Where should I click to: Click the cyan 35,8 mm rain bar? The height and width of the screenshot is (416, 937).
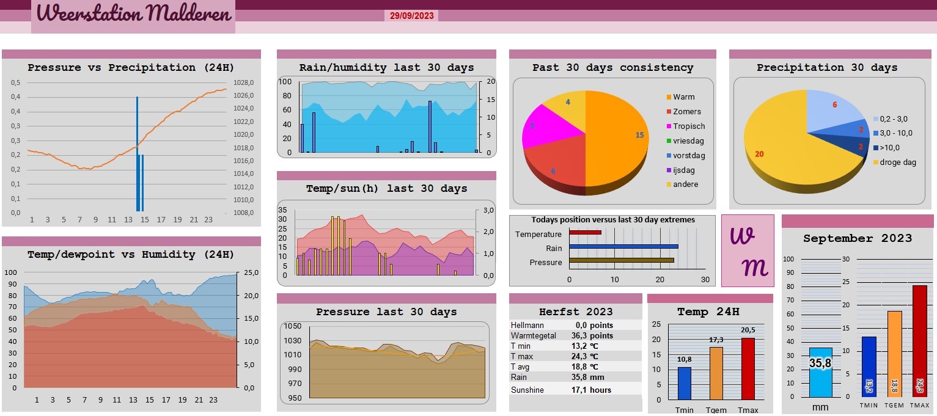(x=820, y=373)
